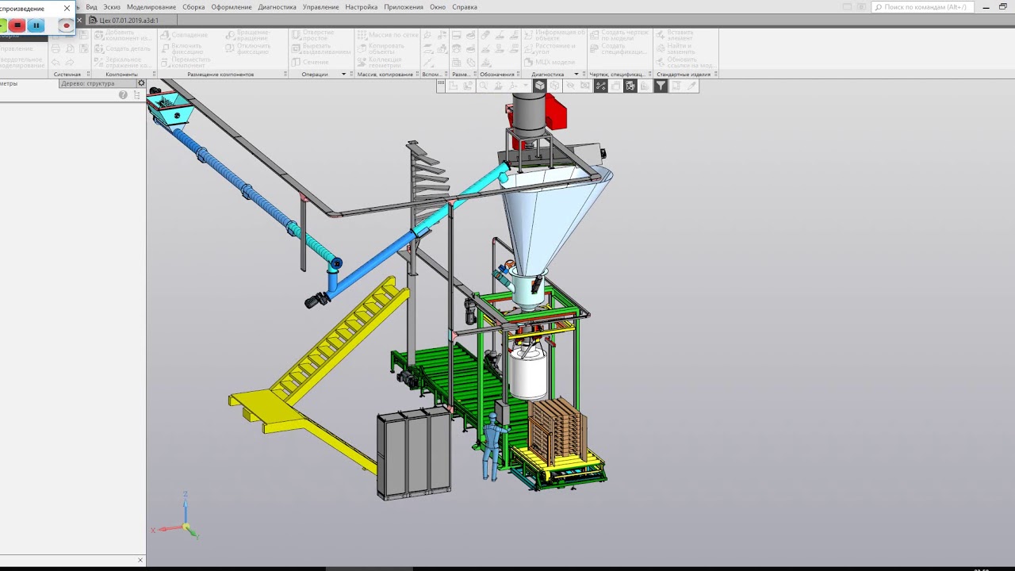Image resolution: width=1015 pixels, height=571 pixels.
Task: Click Массив по сетке
Action: click(x=389, y=35)
